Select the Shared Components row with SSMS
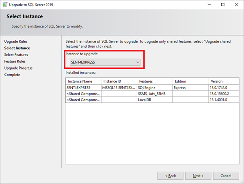This screenshot has width=244, height=184. tap(152, 94)
